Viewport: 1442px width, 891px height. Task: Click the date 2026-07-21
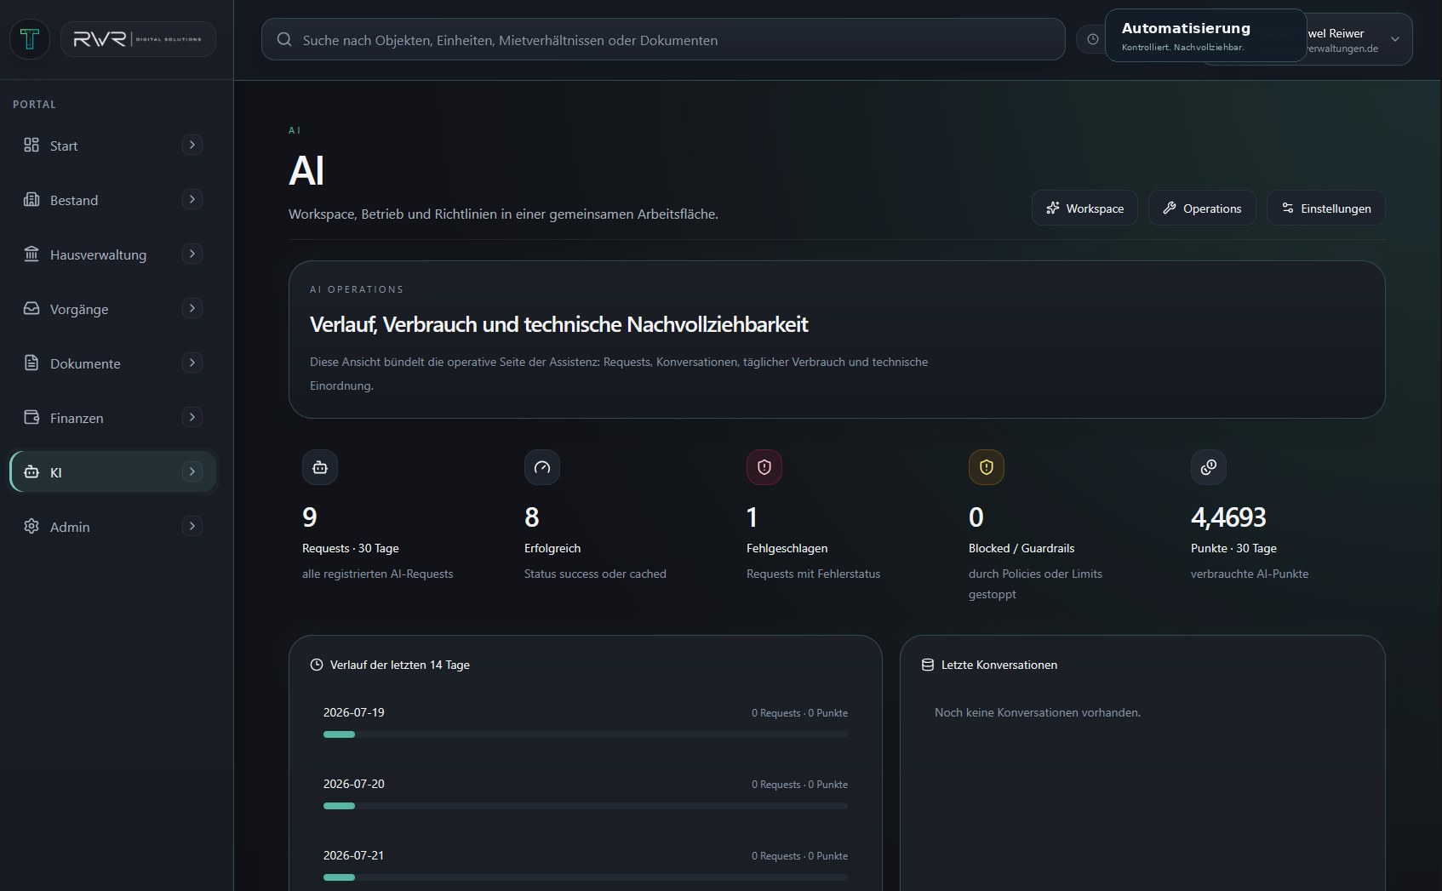pos(354,855)
